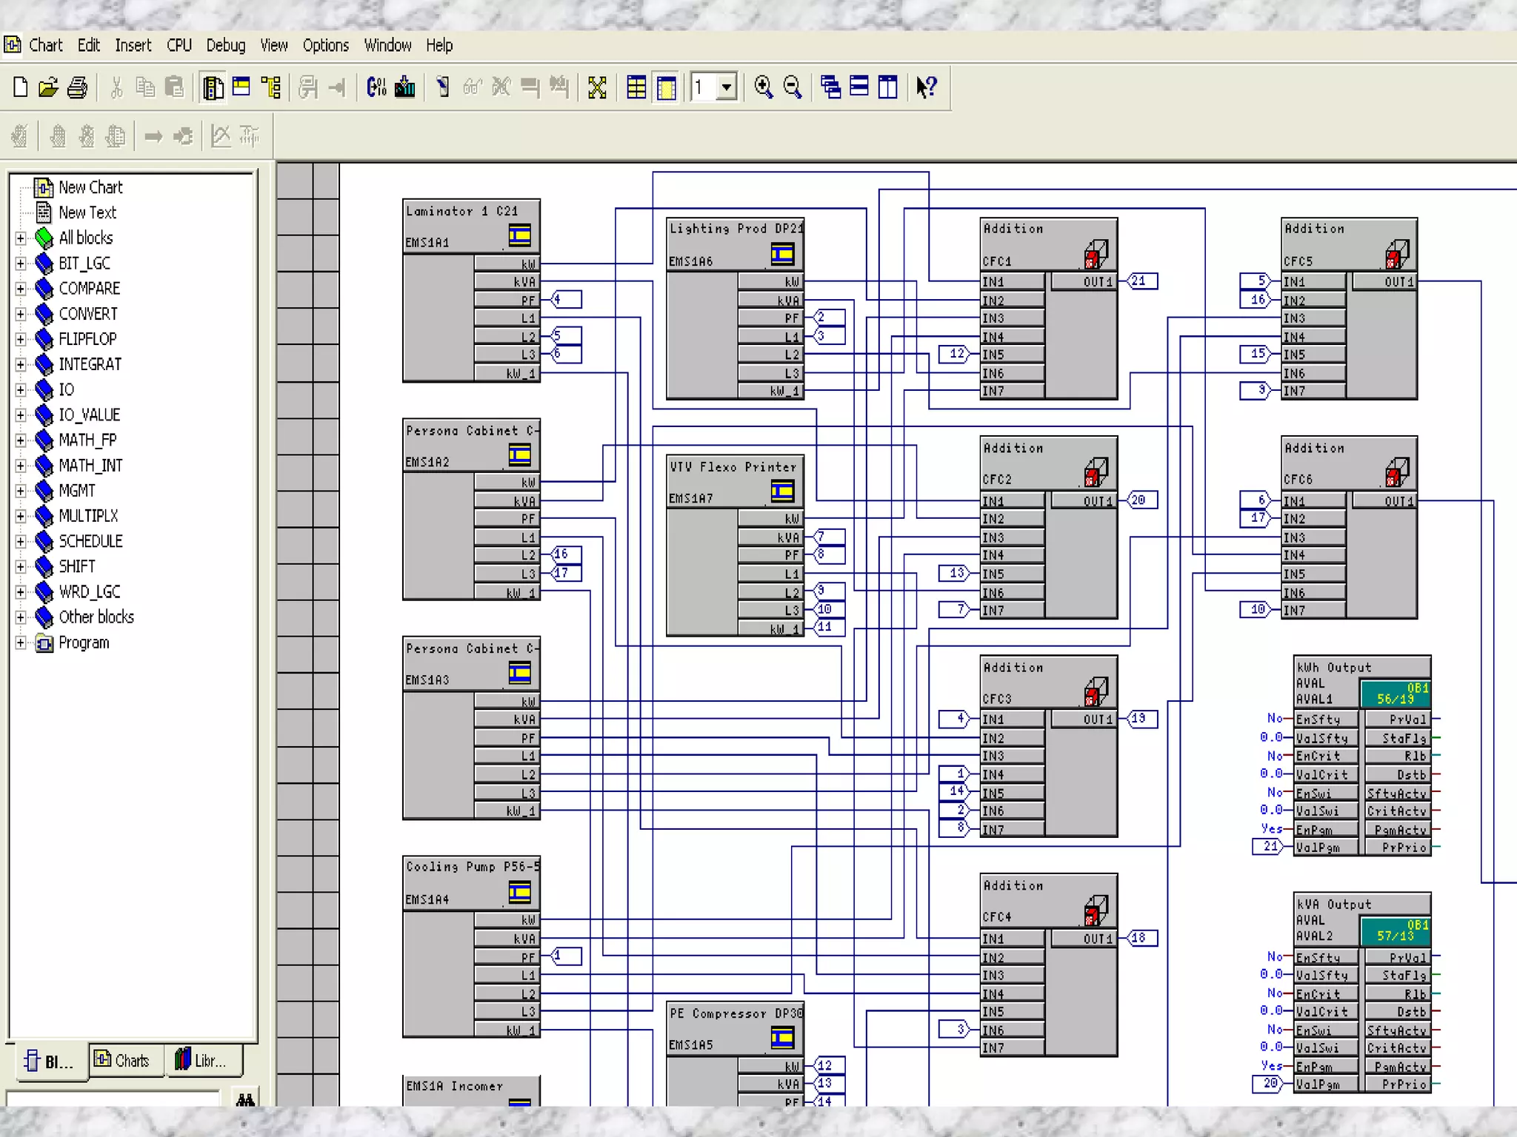Switch to the Libraries tab

(202, 1061)
